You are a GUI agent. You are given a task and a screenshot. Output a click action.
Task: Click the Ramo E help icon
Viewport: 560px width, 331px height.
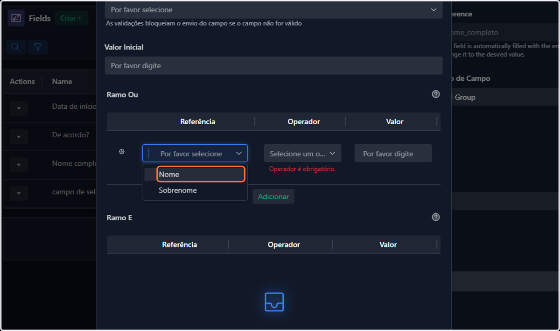pyautogui.click(x=436, y=217)
